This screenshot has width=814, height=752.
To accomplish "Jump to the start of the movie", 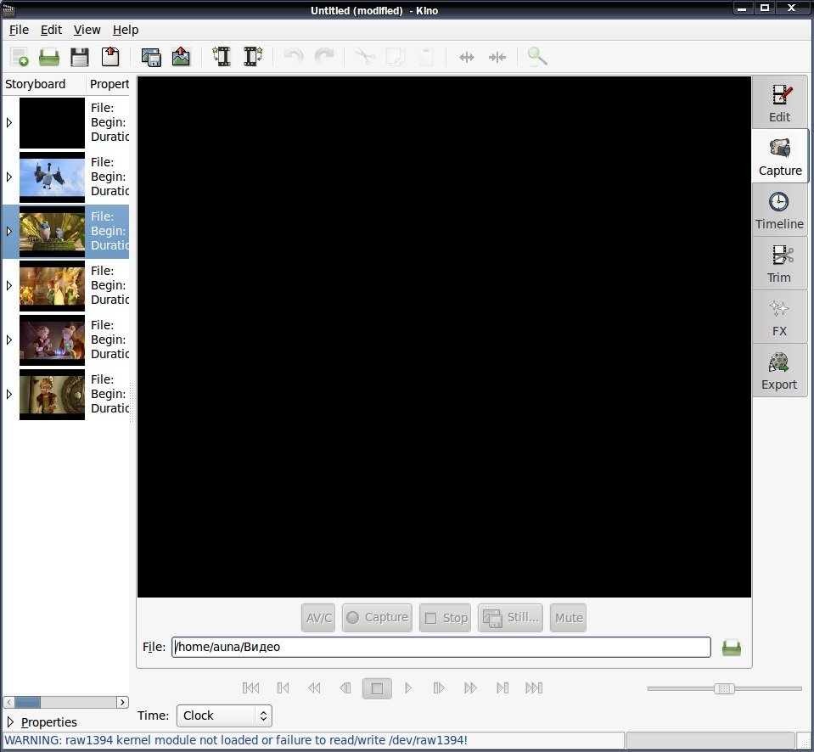I will click(x=250, y=688).
